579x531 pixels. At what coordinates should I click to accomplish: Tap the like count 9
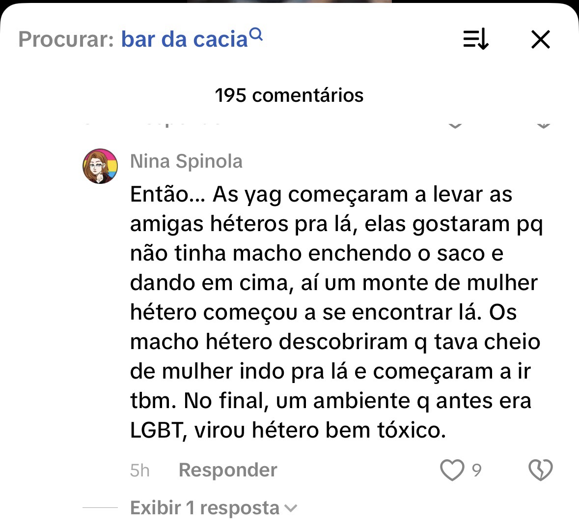pos(476,471)
